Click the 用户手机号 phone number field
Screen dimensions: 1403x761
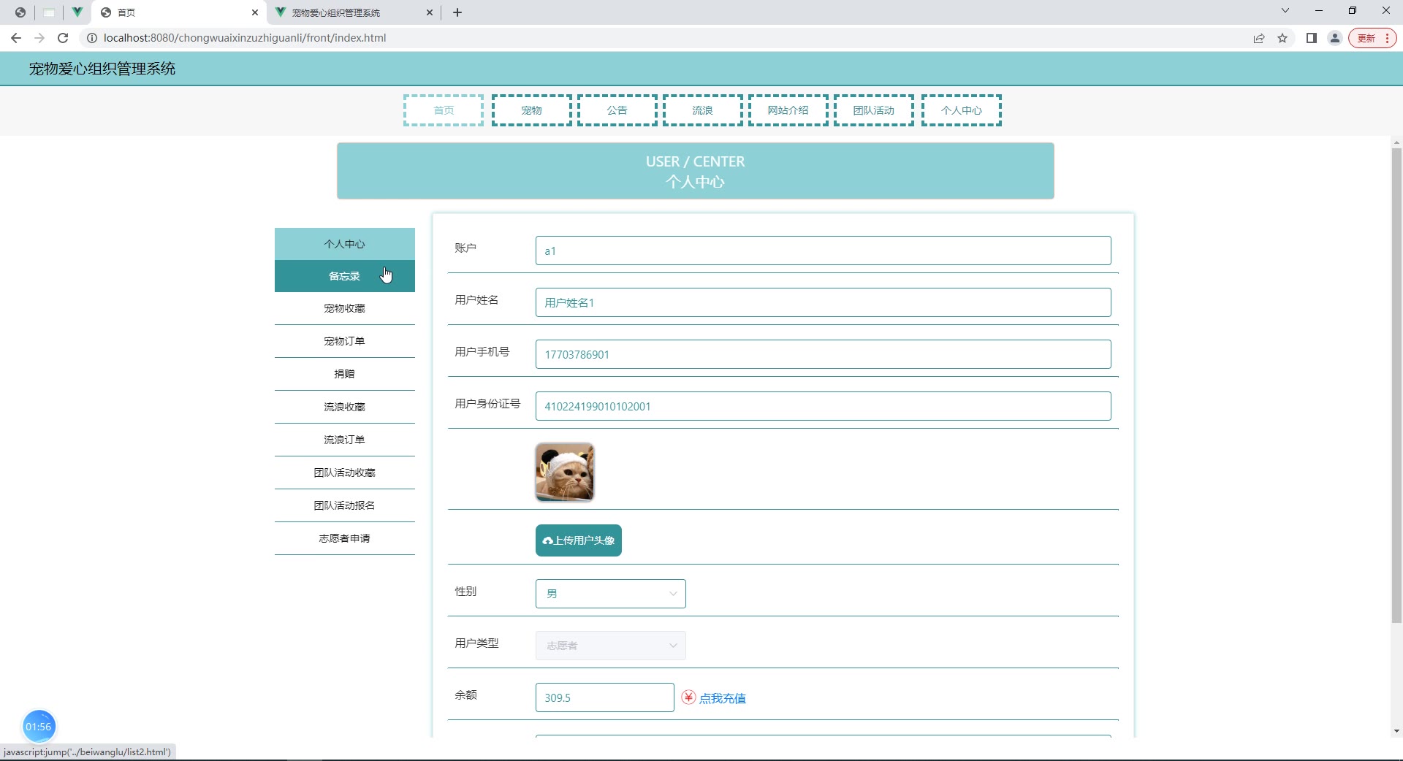click(x=823, y=354)
